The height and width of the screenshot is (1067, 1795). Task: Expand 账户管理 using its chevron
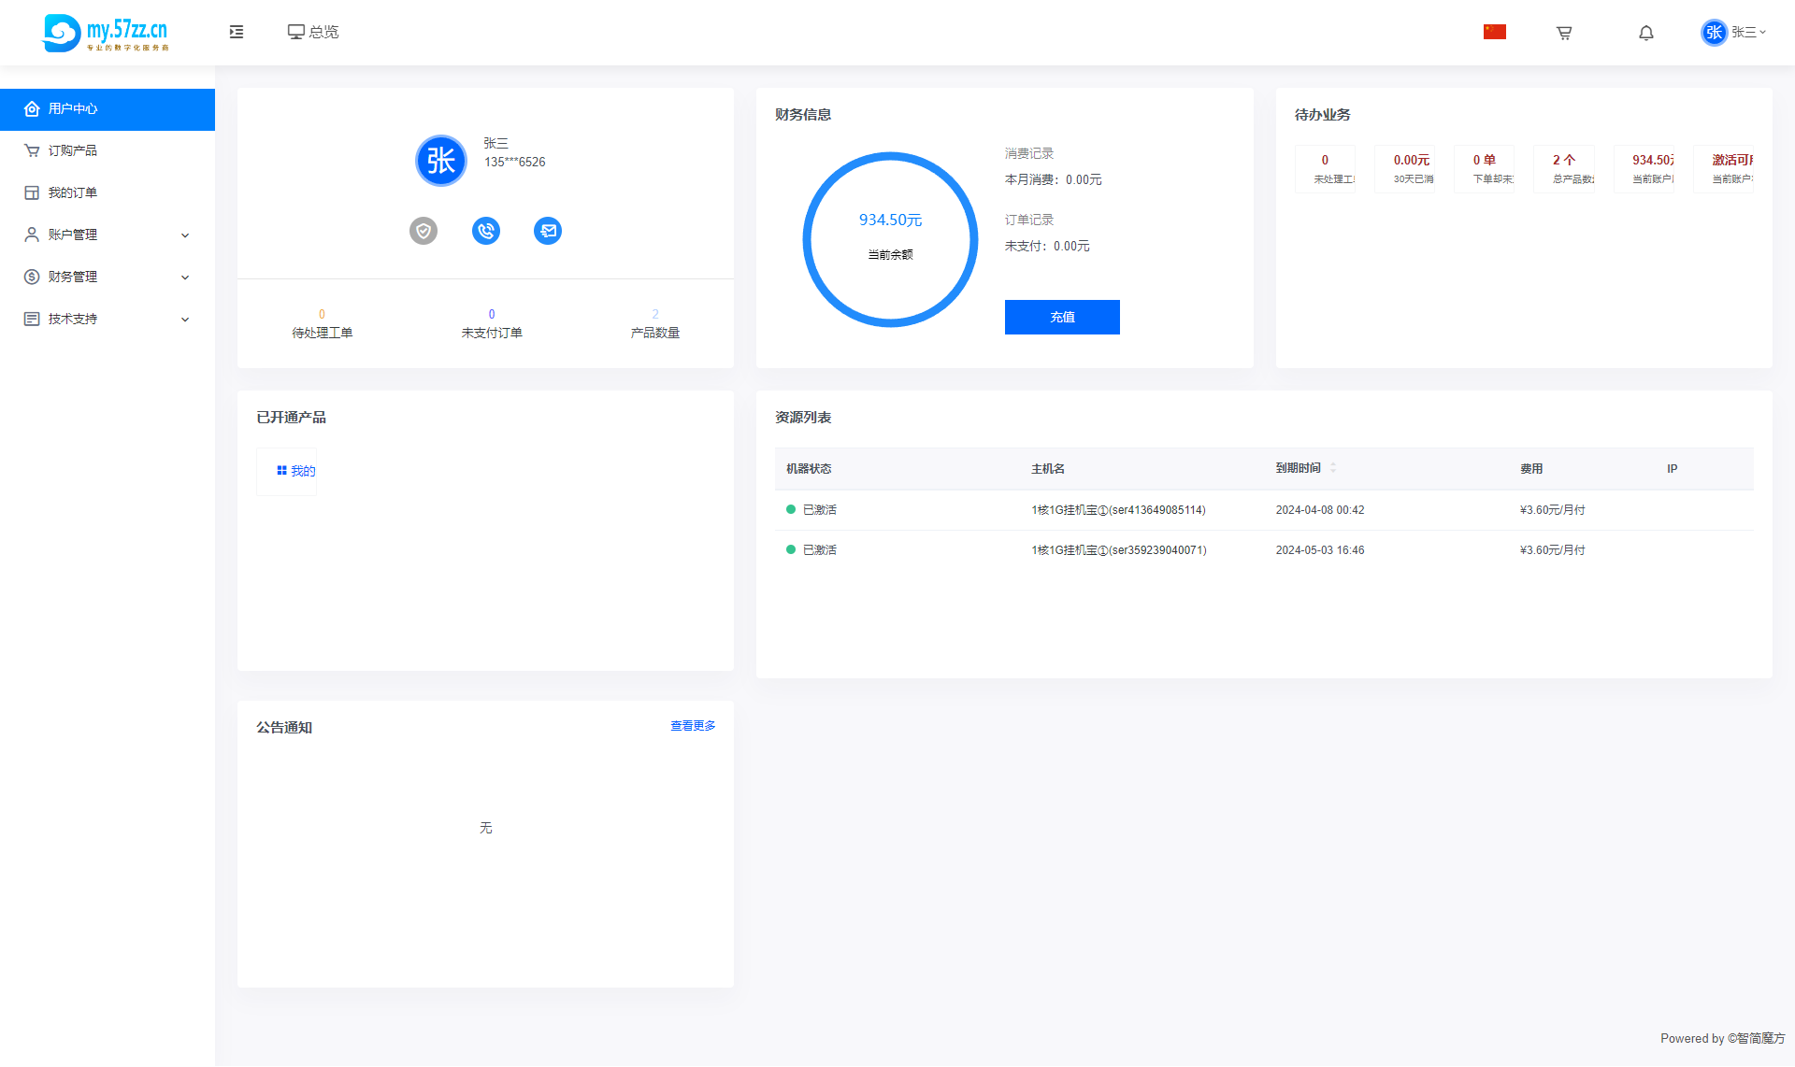click(185, 235)
